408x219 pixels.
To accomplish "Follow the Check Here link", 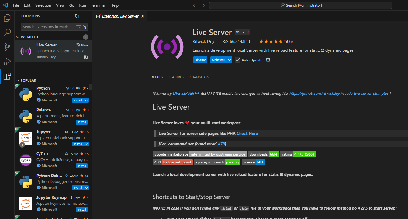I will click(x=247, y=133).
